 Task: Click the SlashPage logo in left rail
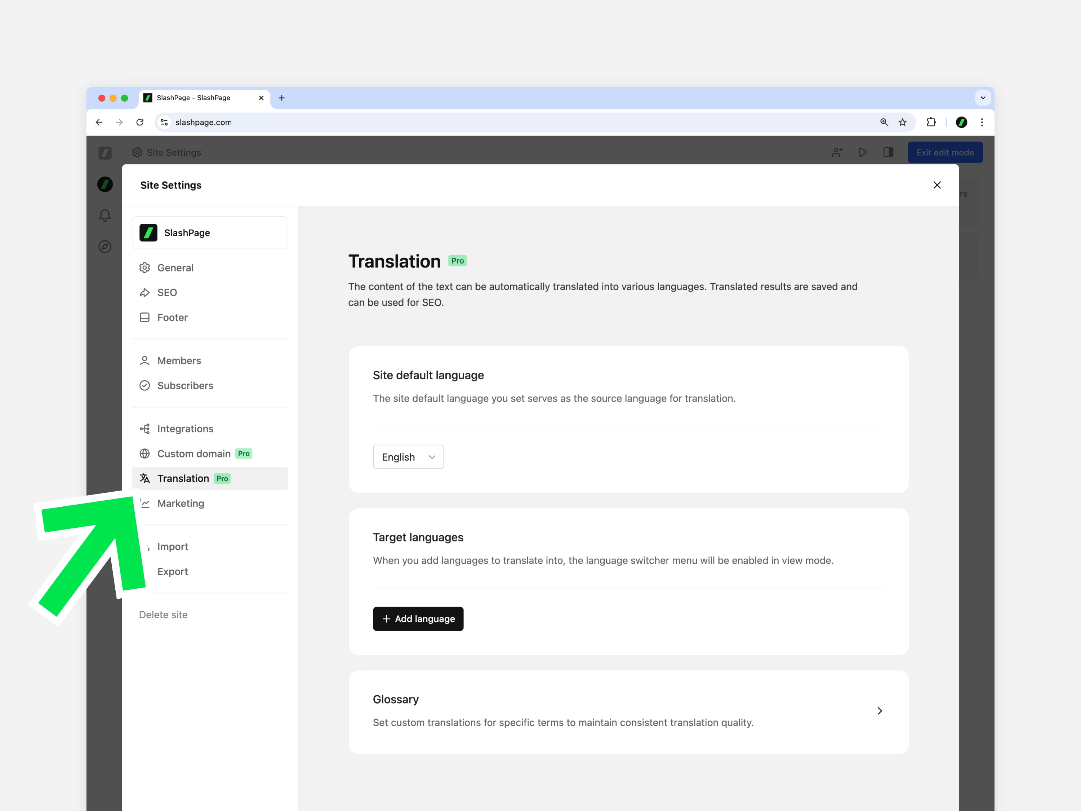point(105,153)
